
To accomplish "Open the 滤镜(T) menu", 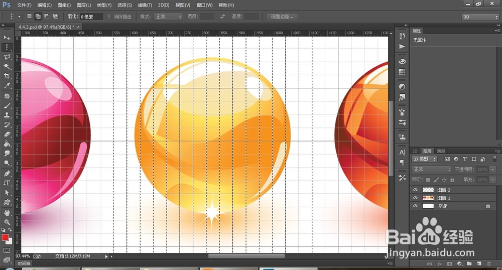I will (x=145, y=5).
